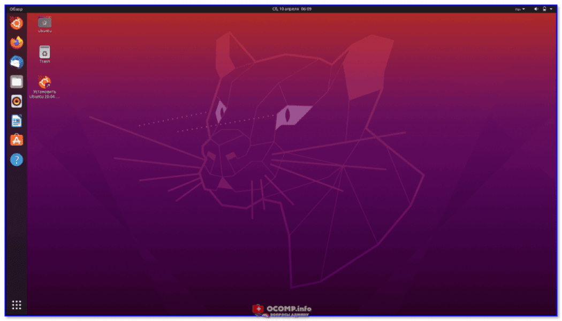The height and width of the screenshot is (321, 562).
Task: Launch the Thunderbird mail icon
Action: pyautogui.click(x=16, y=62)
